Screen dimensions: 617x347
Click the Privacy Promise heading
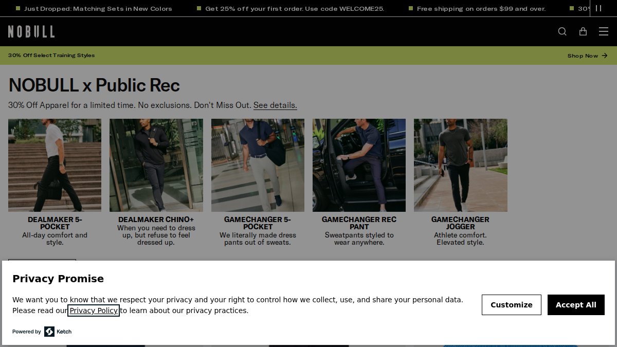[58, 279]
